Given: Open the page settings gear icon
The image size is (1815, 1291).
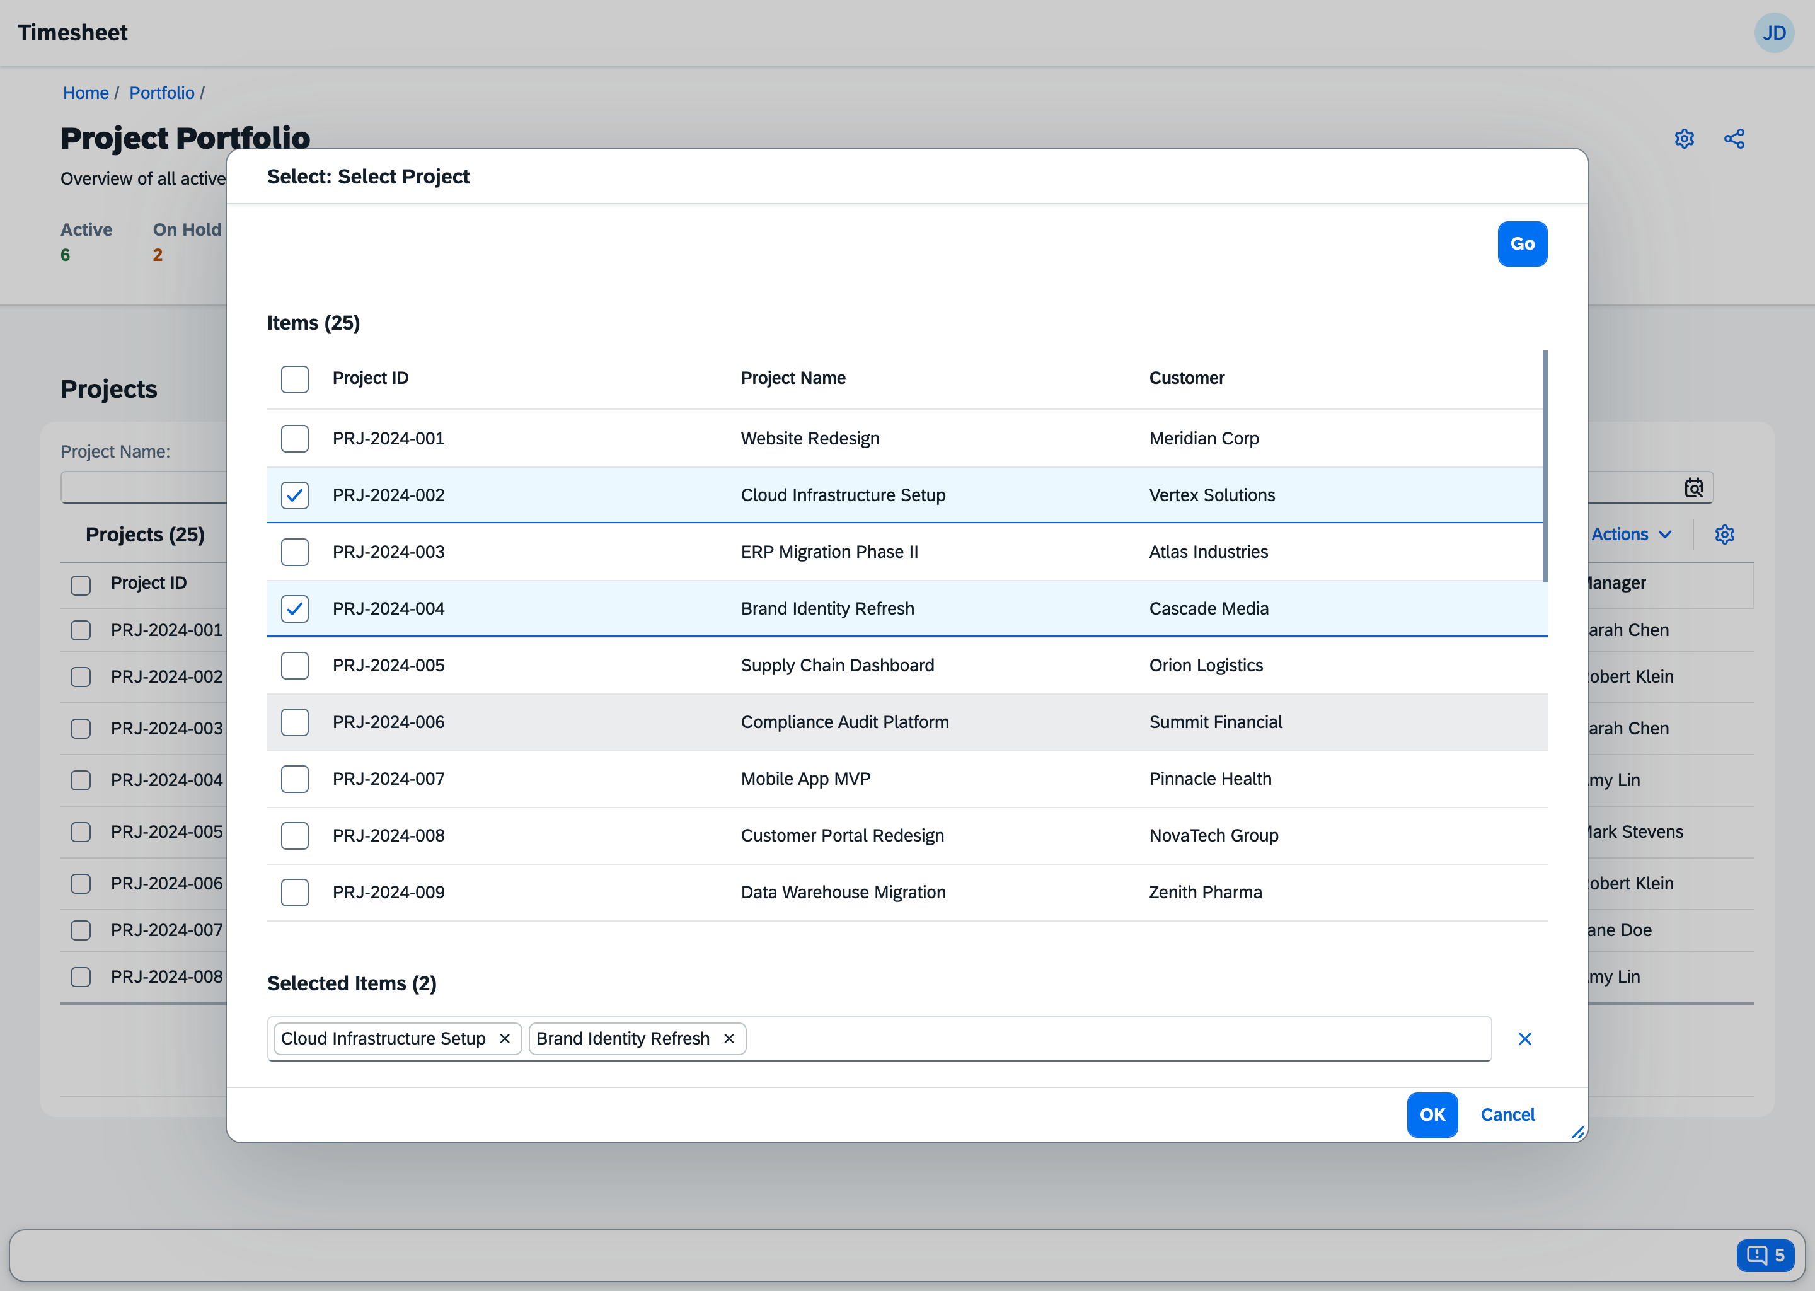Looking at the screenshot, I should (x=1685, y=137).
